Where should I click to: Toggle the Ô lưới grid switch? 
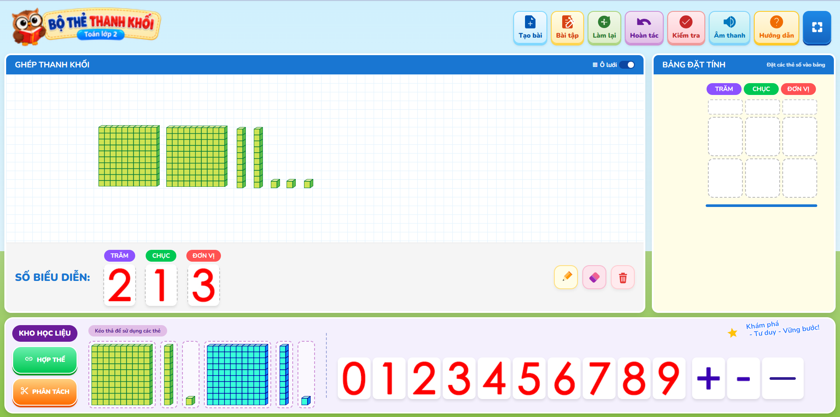(627, 65)
